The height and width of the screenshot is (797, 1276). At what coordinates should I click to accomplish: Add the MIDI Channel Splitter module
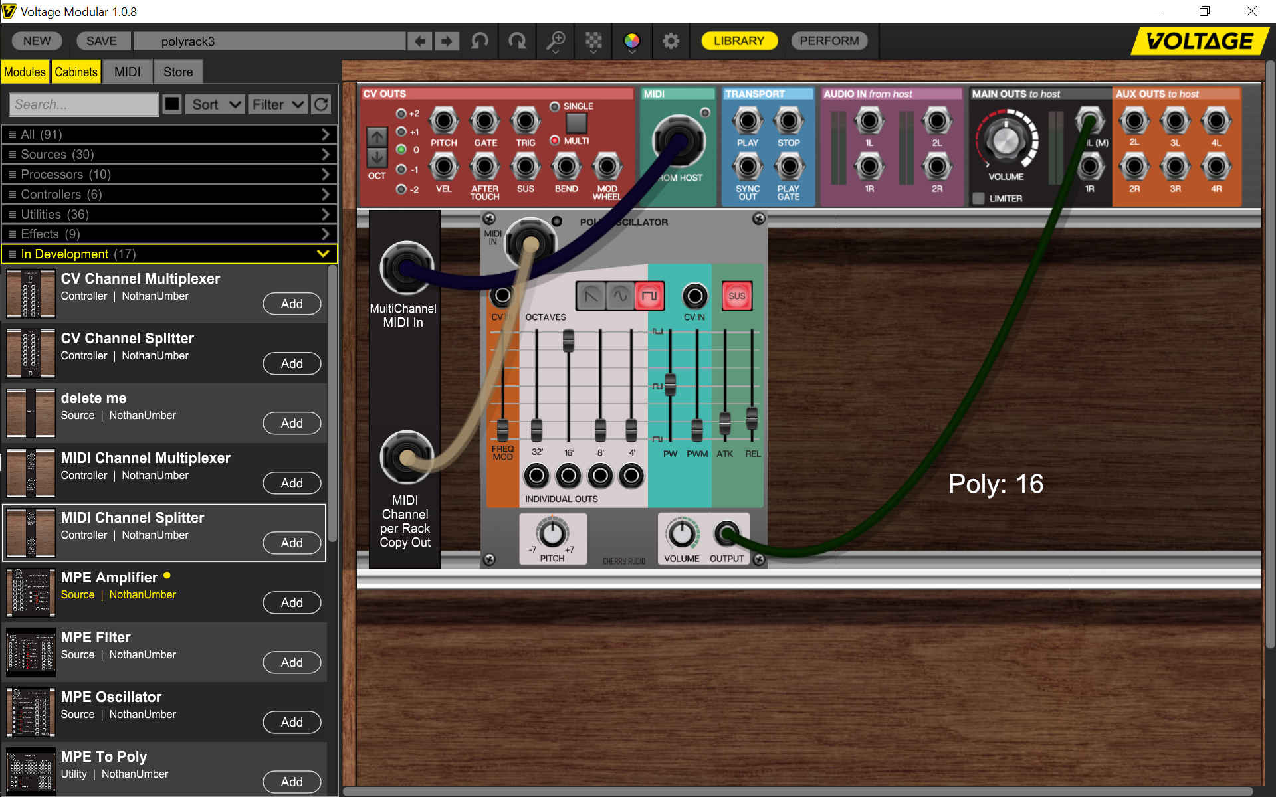pos(292,543)
